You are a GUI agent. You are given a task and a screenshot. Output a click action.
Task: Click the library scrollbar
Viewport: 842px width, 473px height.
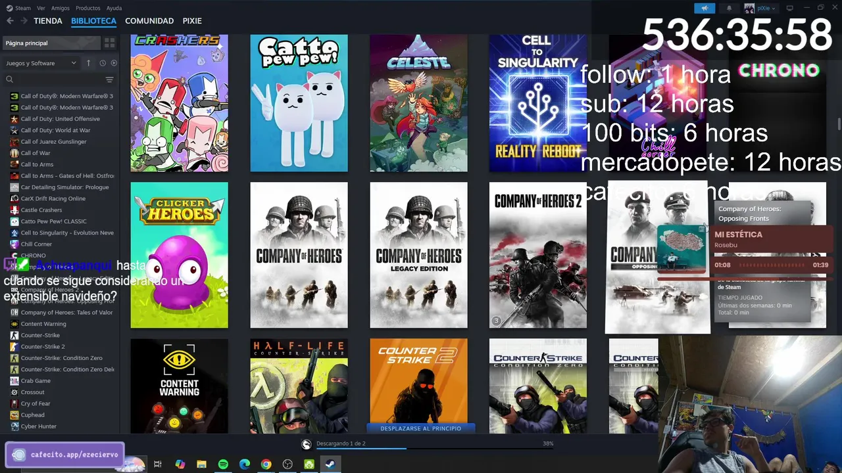tap(839, 124)
